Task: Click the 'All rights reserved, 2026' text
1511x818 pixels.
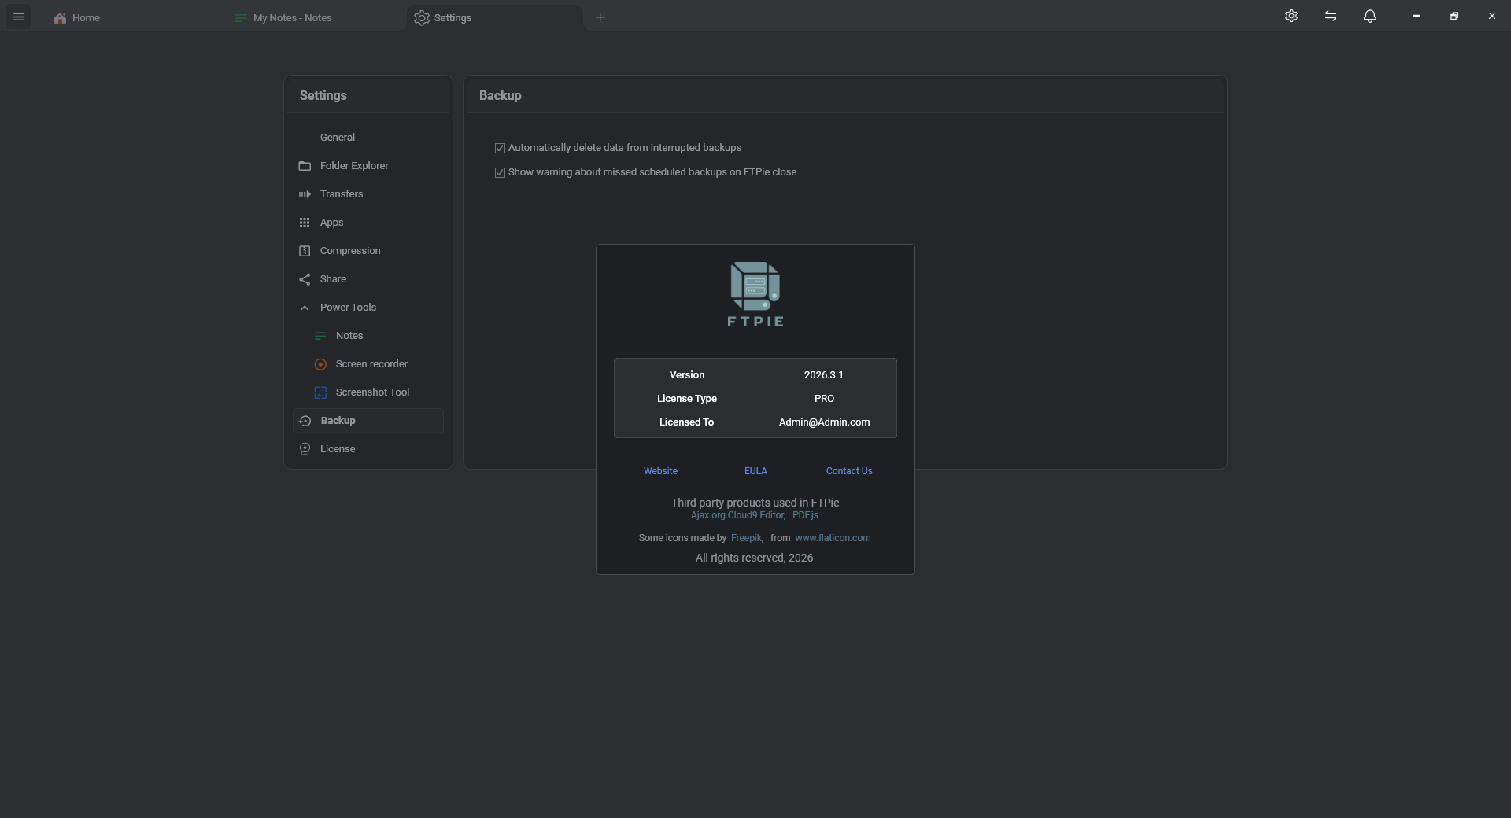Action: pyautogui.click(x=755, y=558)
